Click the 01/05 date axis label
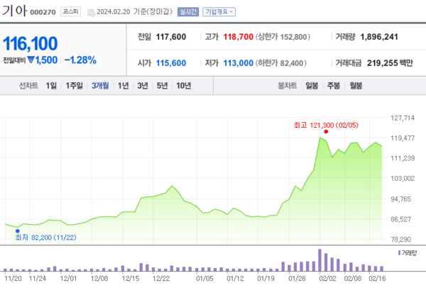 click(x=204, y=279)
